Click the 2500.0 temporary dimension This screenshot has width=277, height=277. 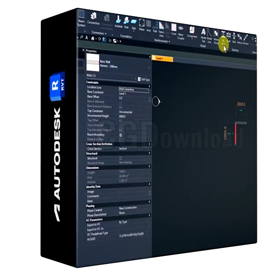pos(241,104)
